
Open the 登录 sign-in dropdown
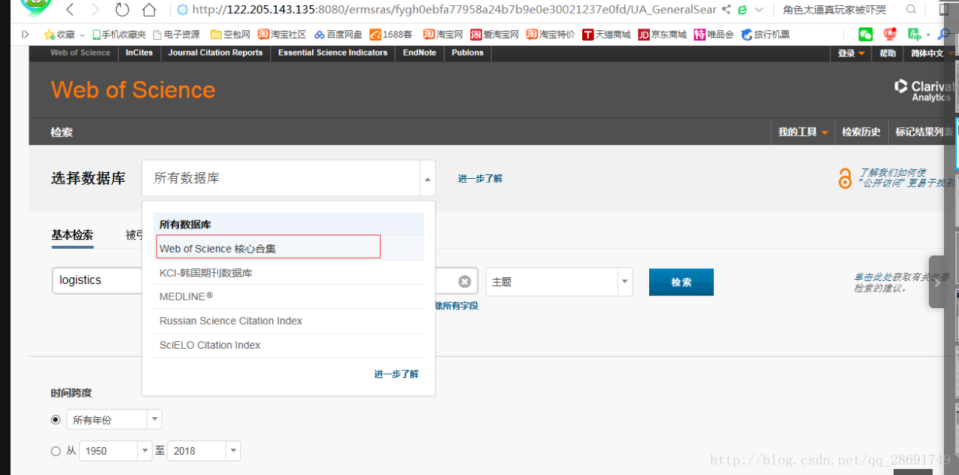point(851,53)
